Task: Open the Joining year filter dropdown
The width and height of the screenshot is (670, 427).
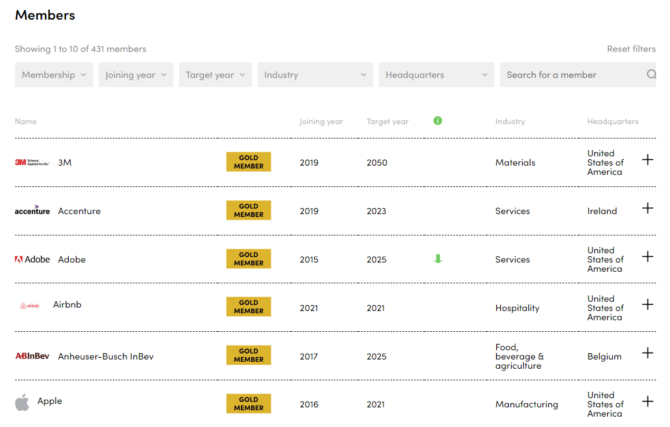Action: [x=136, y=75]
